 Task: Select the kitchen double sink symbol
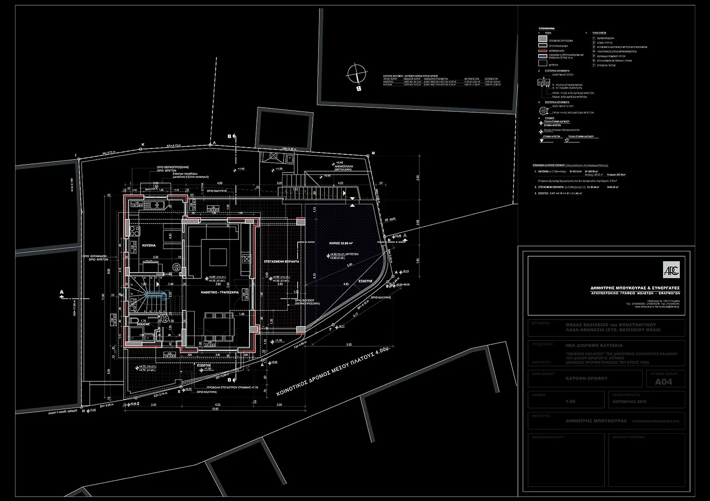(x=157, y=205)
